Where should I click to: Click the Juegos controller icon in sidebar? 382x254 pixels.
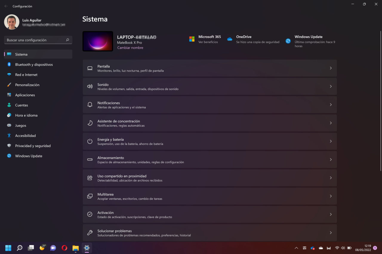(9, 125)
